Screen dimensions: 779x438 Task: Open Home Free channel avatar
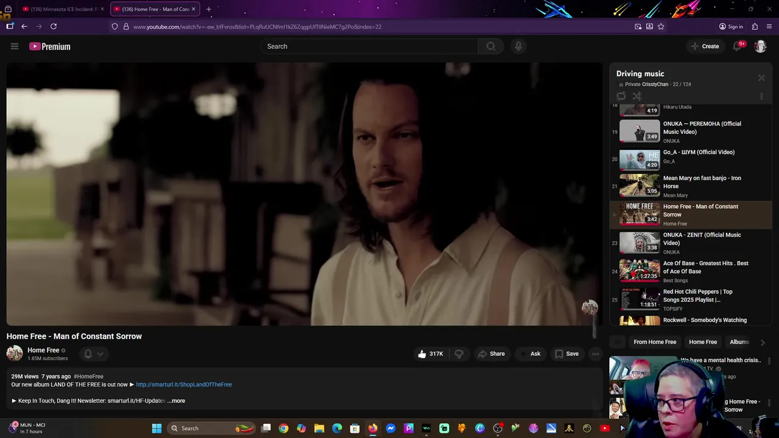[x=15, y=353]
